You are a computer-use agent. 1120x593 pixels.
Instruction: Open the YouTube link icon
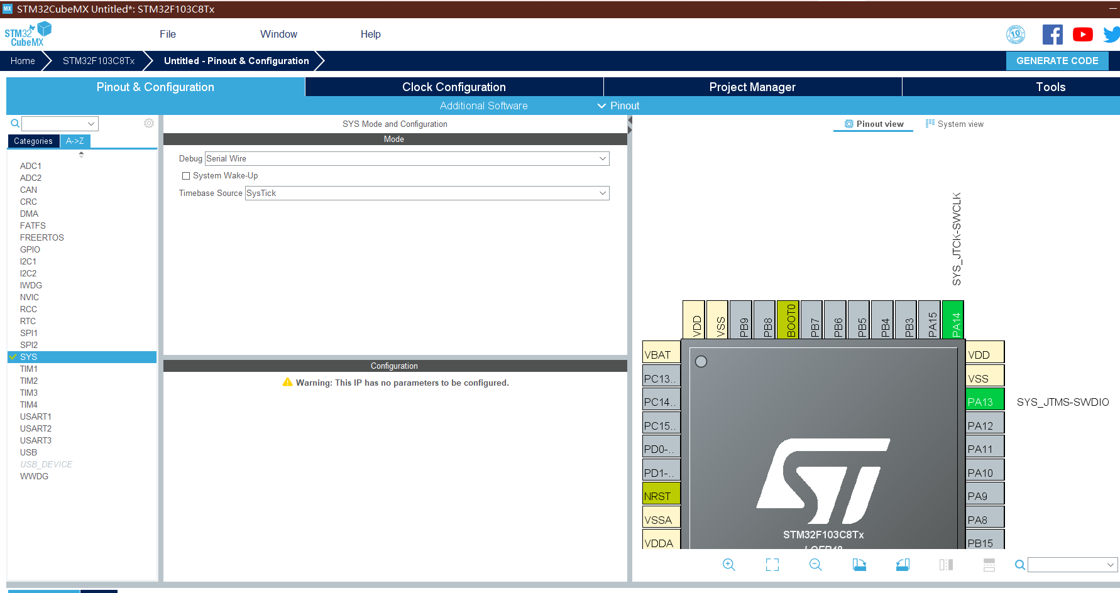1082,35
